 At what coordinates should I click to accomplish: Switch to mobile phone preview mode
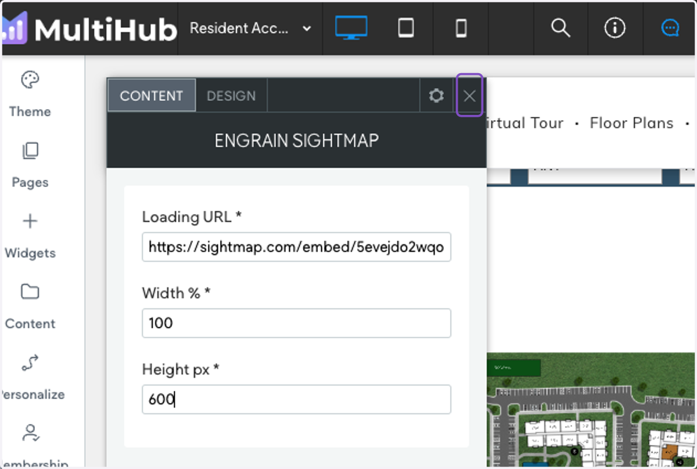pyautogui.click(x=461, y=28)
